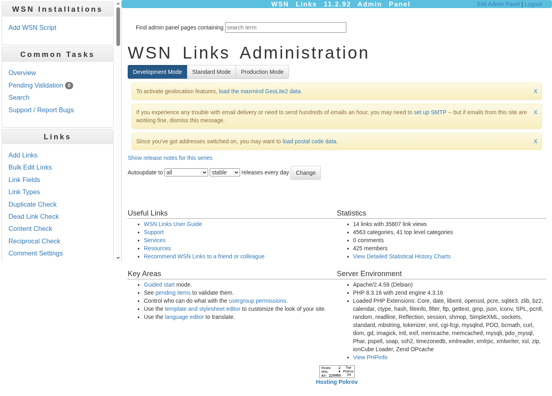This screenshot has height=396, width=552.
Task: Open the 'stable' release type dropdown
Action: pyautogui.click(x=225, y=172)
